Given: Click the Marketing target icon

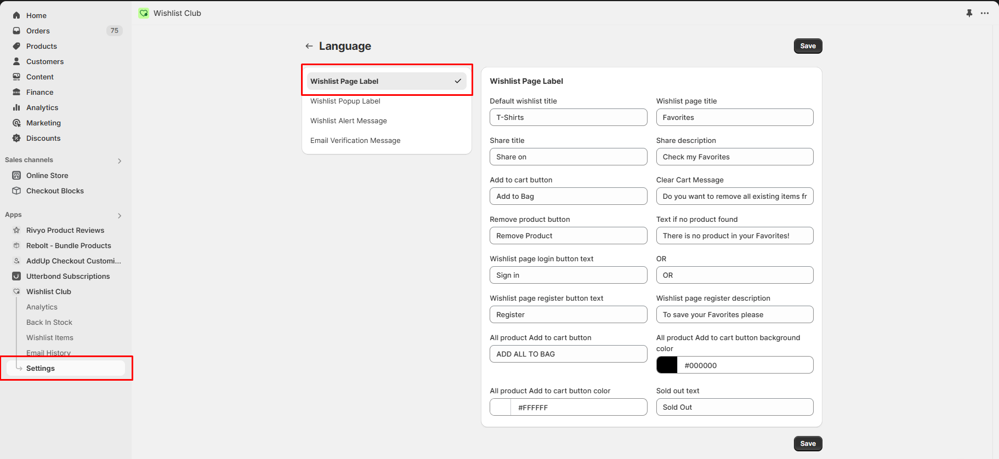Looking at the screenshot, I should click(16, 123).
